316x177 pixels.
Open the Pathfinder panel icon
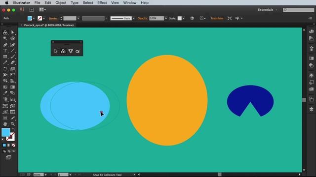click(312, 99)
